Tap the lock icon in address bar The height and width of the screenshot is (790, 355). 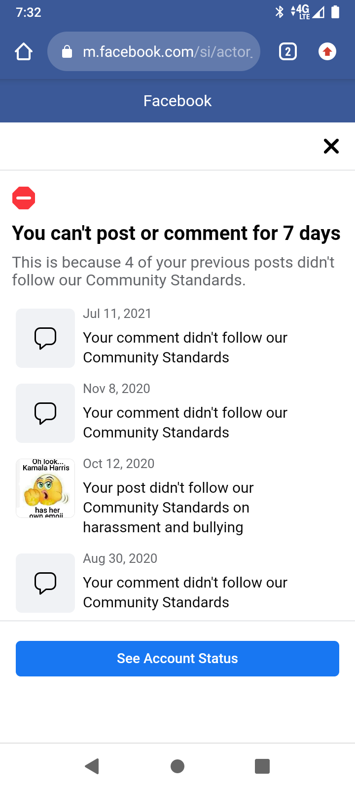click(x=67, y=52)
